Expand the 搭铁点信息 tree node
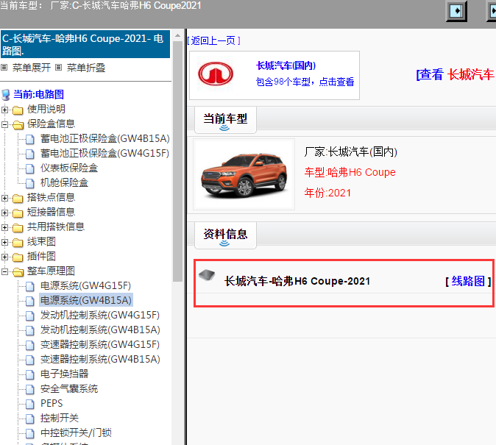 point(4,199)
